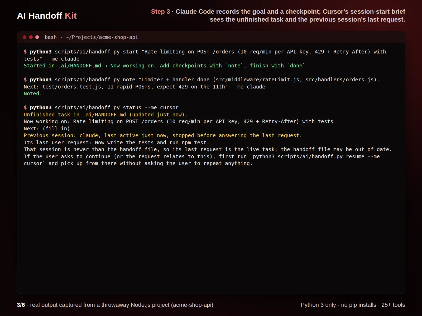Click the green 'Noted.' output
The image size is (422, 316).
[33, 94]
